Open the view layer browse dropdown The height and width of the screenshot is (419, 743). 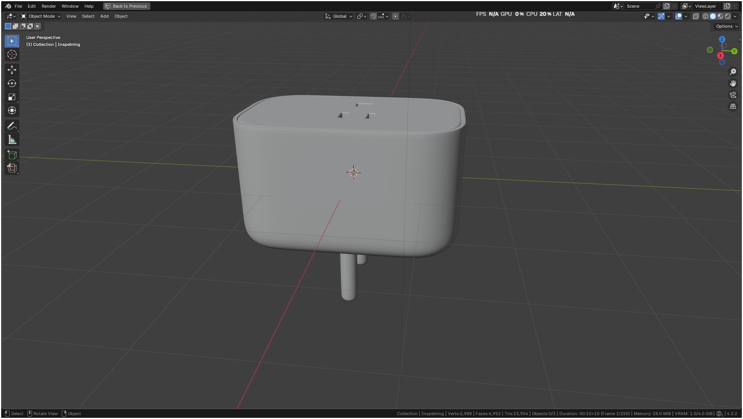(x=686, y=6)
